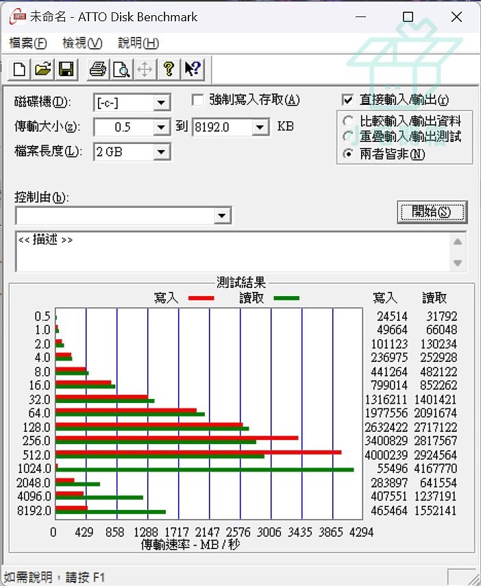Click the context help arrow-question icon
481x586 pixels.
coord(193,69)
